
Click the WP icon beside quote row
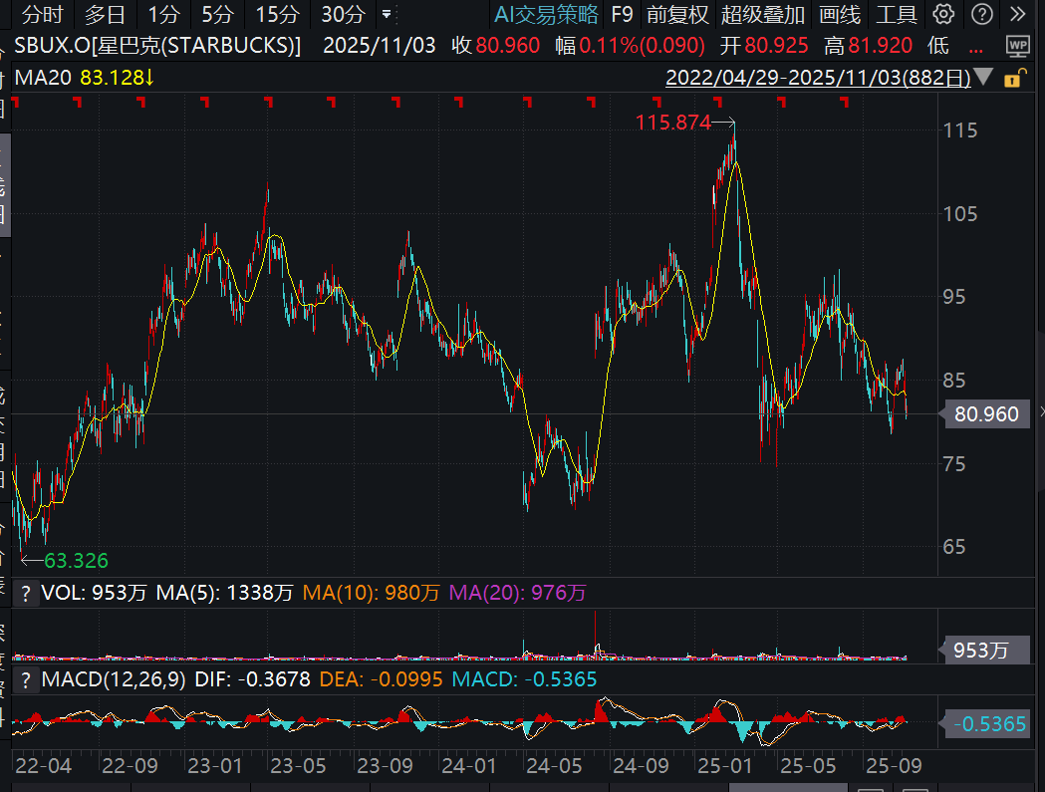tap(1017, 46)
